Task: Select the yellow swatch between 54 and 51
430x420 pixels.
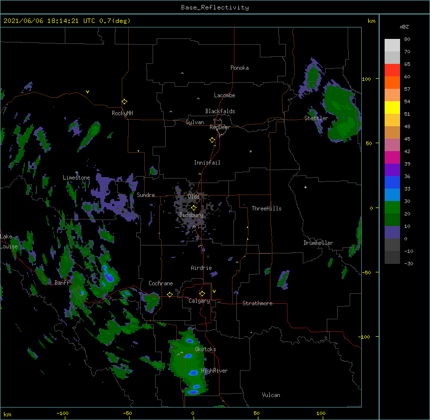Action: (x=392, y=107)
